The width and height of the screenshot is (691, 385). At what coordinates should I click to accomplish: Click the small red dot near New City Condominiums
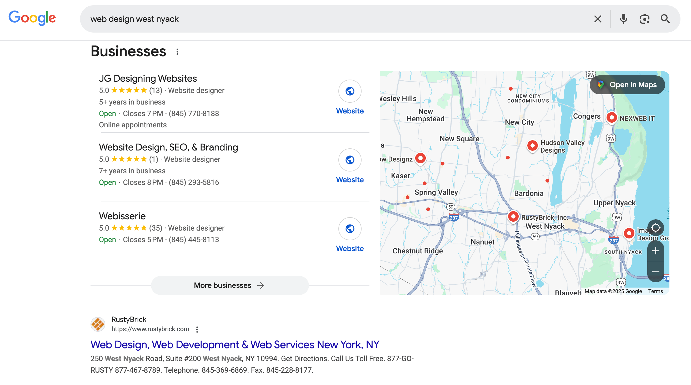511,89
